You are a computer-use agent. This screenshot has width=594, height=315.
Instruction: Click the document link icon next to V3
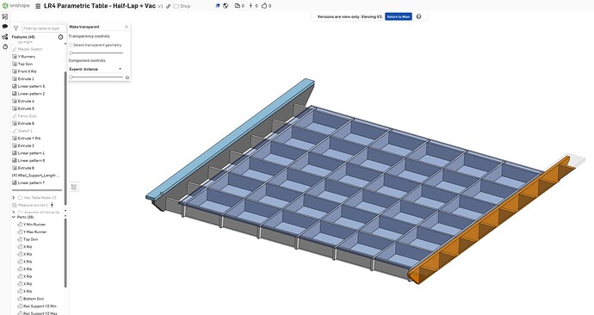pos(169,6)
